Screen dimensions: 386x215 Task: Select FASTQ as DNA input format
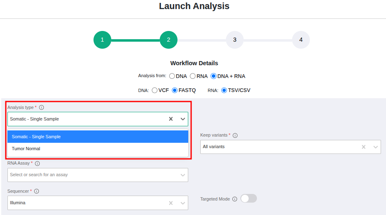pyautogui.click(x=175, y=90)
